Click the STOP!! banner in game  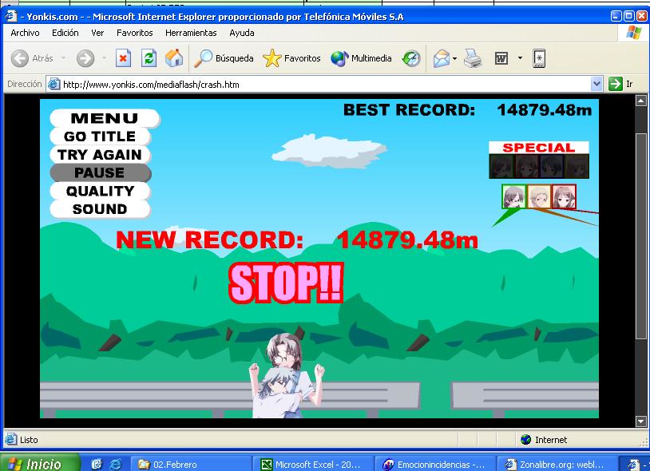point(286,283)
